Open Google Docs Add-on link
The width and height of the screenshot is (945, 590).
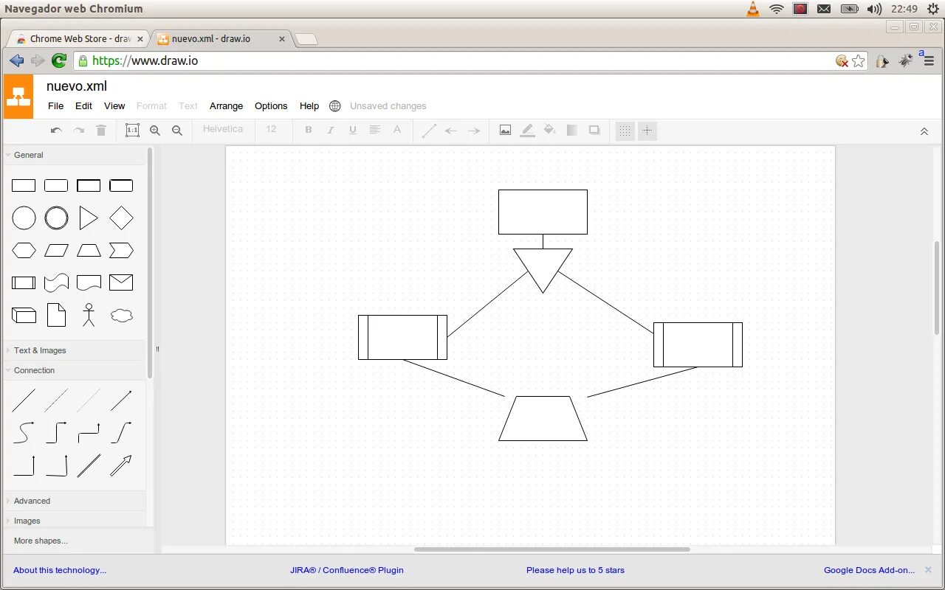pyautogui.click(x=869, y=570)
